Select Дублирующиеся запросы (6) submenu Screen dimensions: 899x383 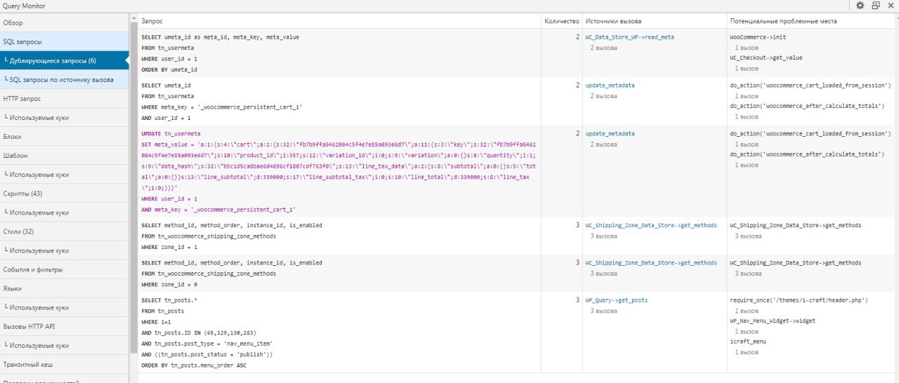click(x=65, y=60)
